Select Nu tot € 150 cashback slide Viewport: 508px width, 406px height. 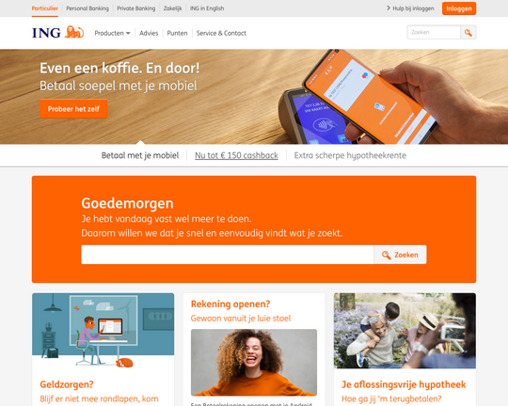(x=236, y=155)
